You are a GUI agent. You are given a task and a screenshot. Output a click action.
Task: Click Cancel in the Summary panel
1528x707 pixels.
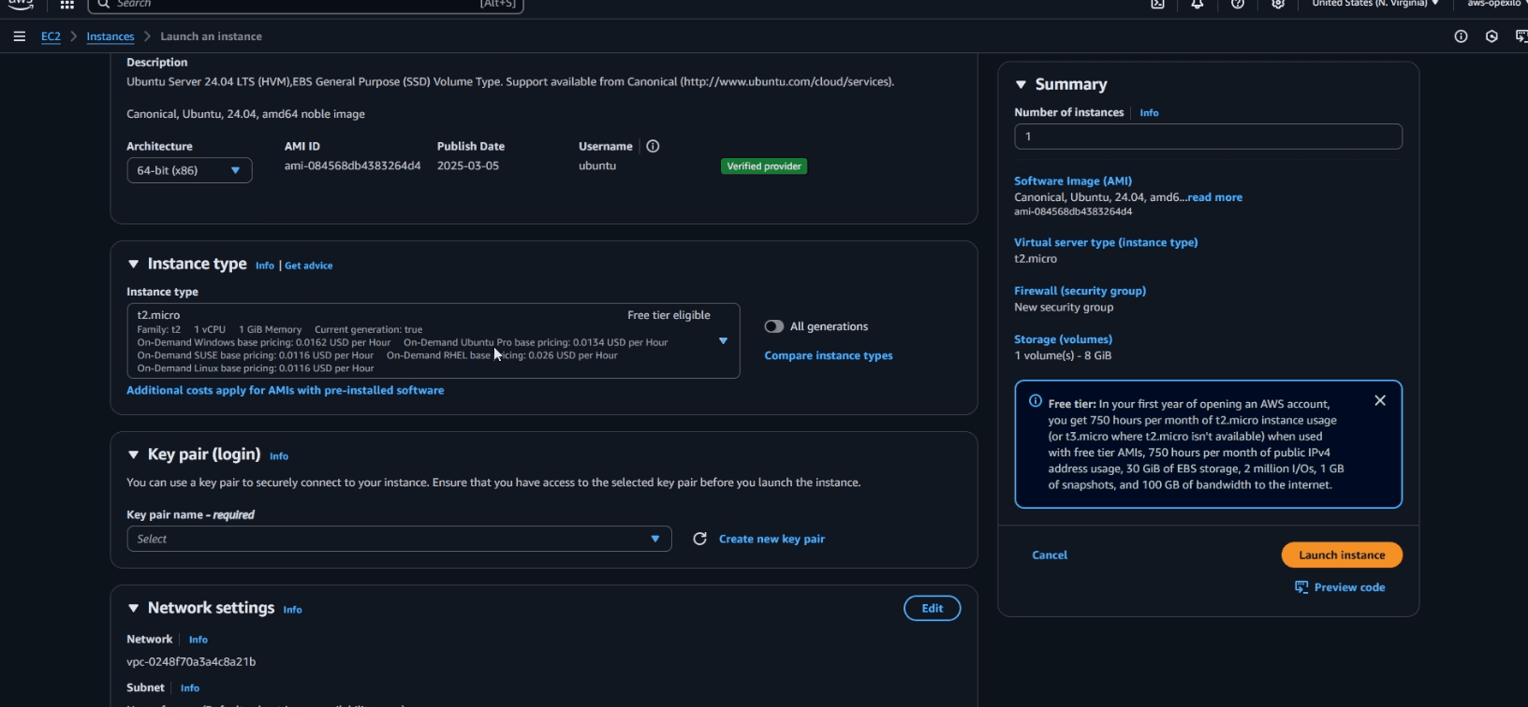click(x=1050, y=555)
